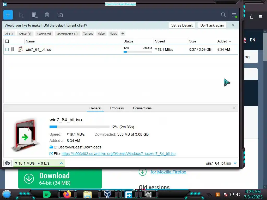The image size is (267, 200).
Task: Select the Completed filter tab
Action: (x=44, y=34)
